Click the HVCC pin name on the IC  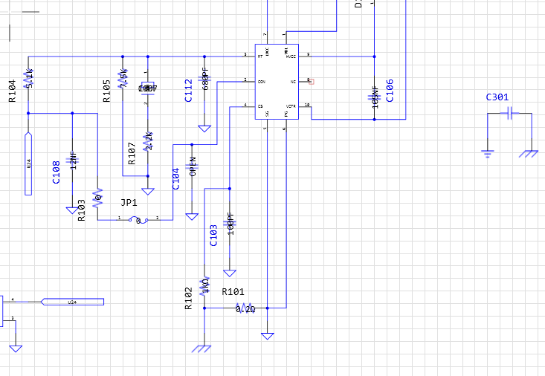(291, 56)
